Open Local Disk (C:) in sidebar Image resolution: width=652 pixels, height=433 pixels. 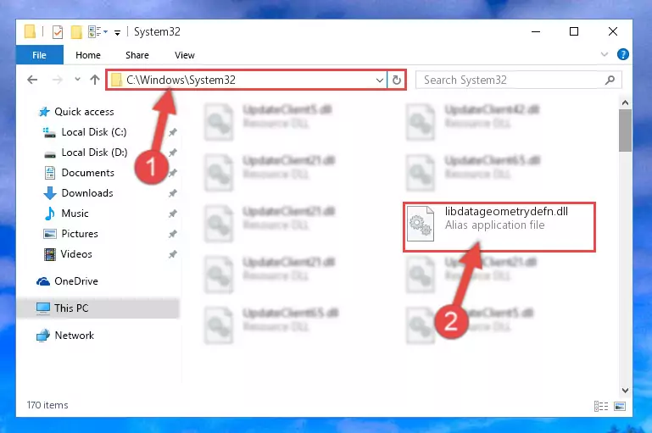click(94, 132)
